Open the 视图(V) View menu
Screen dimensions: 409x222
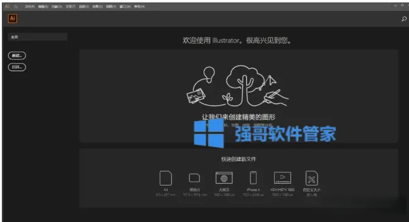click(111, 7)
